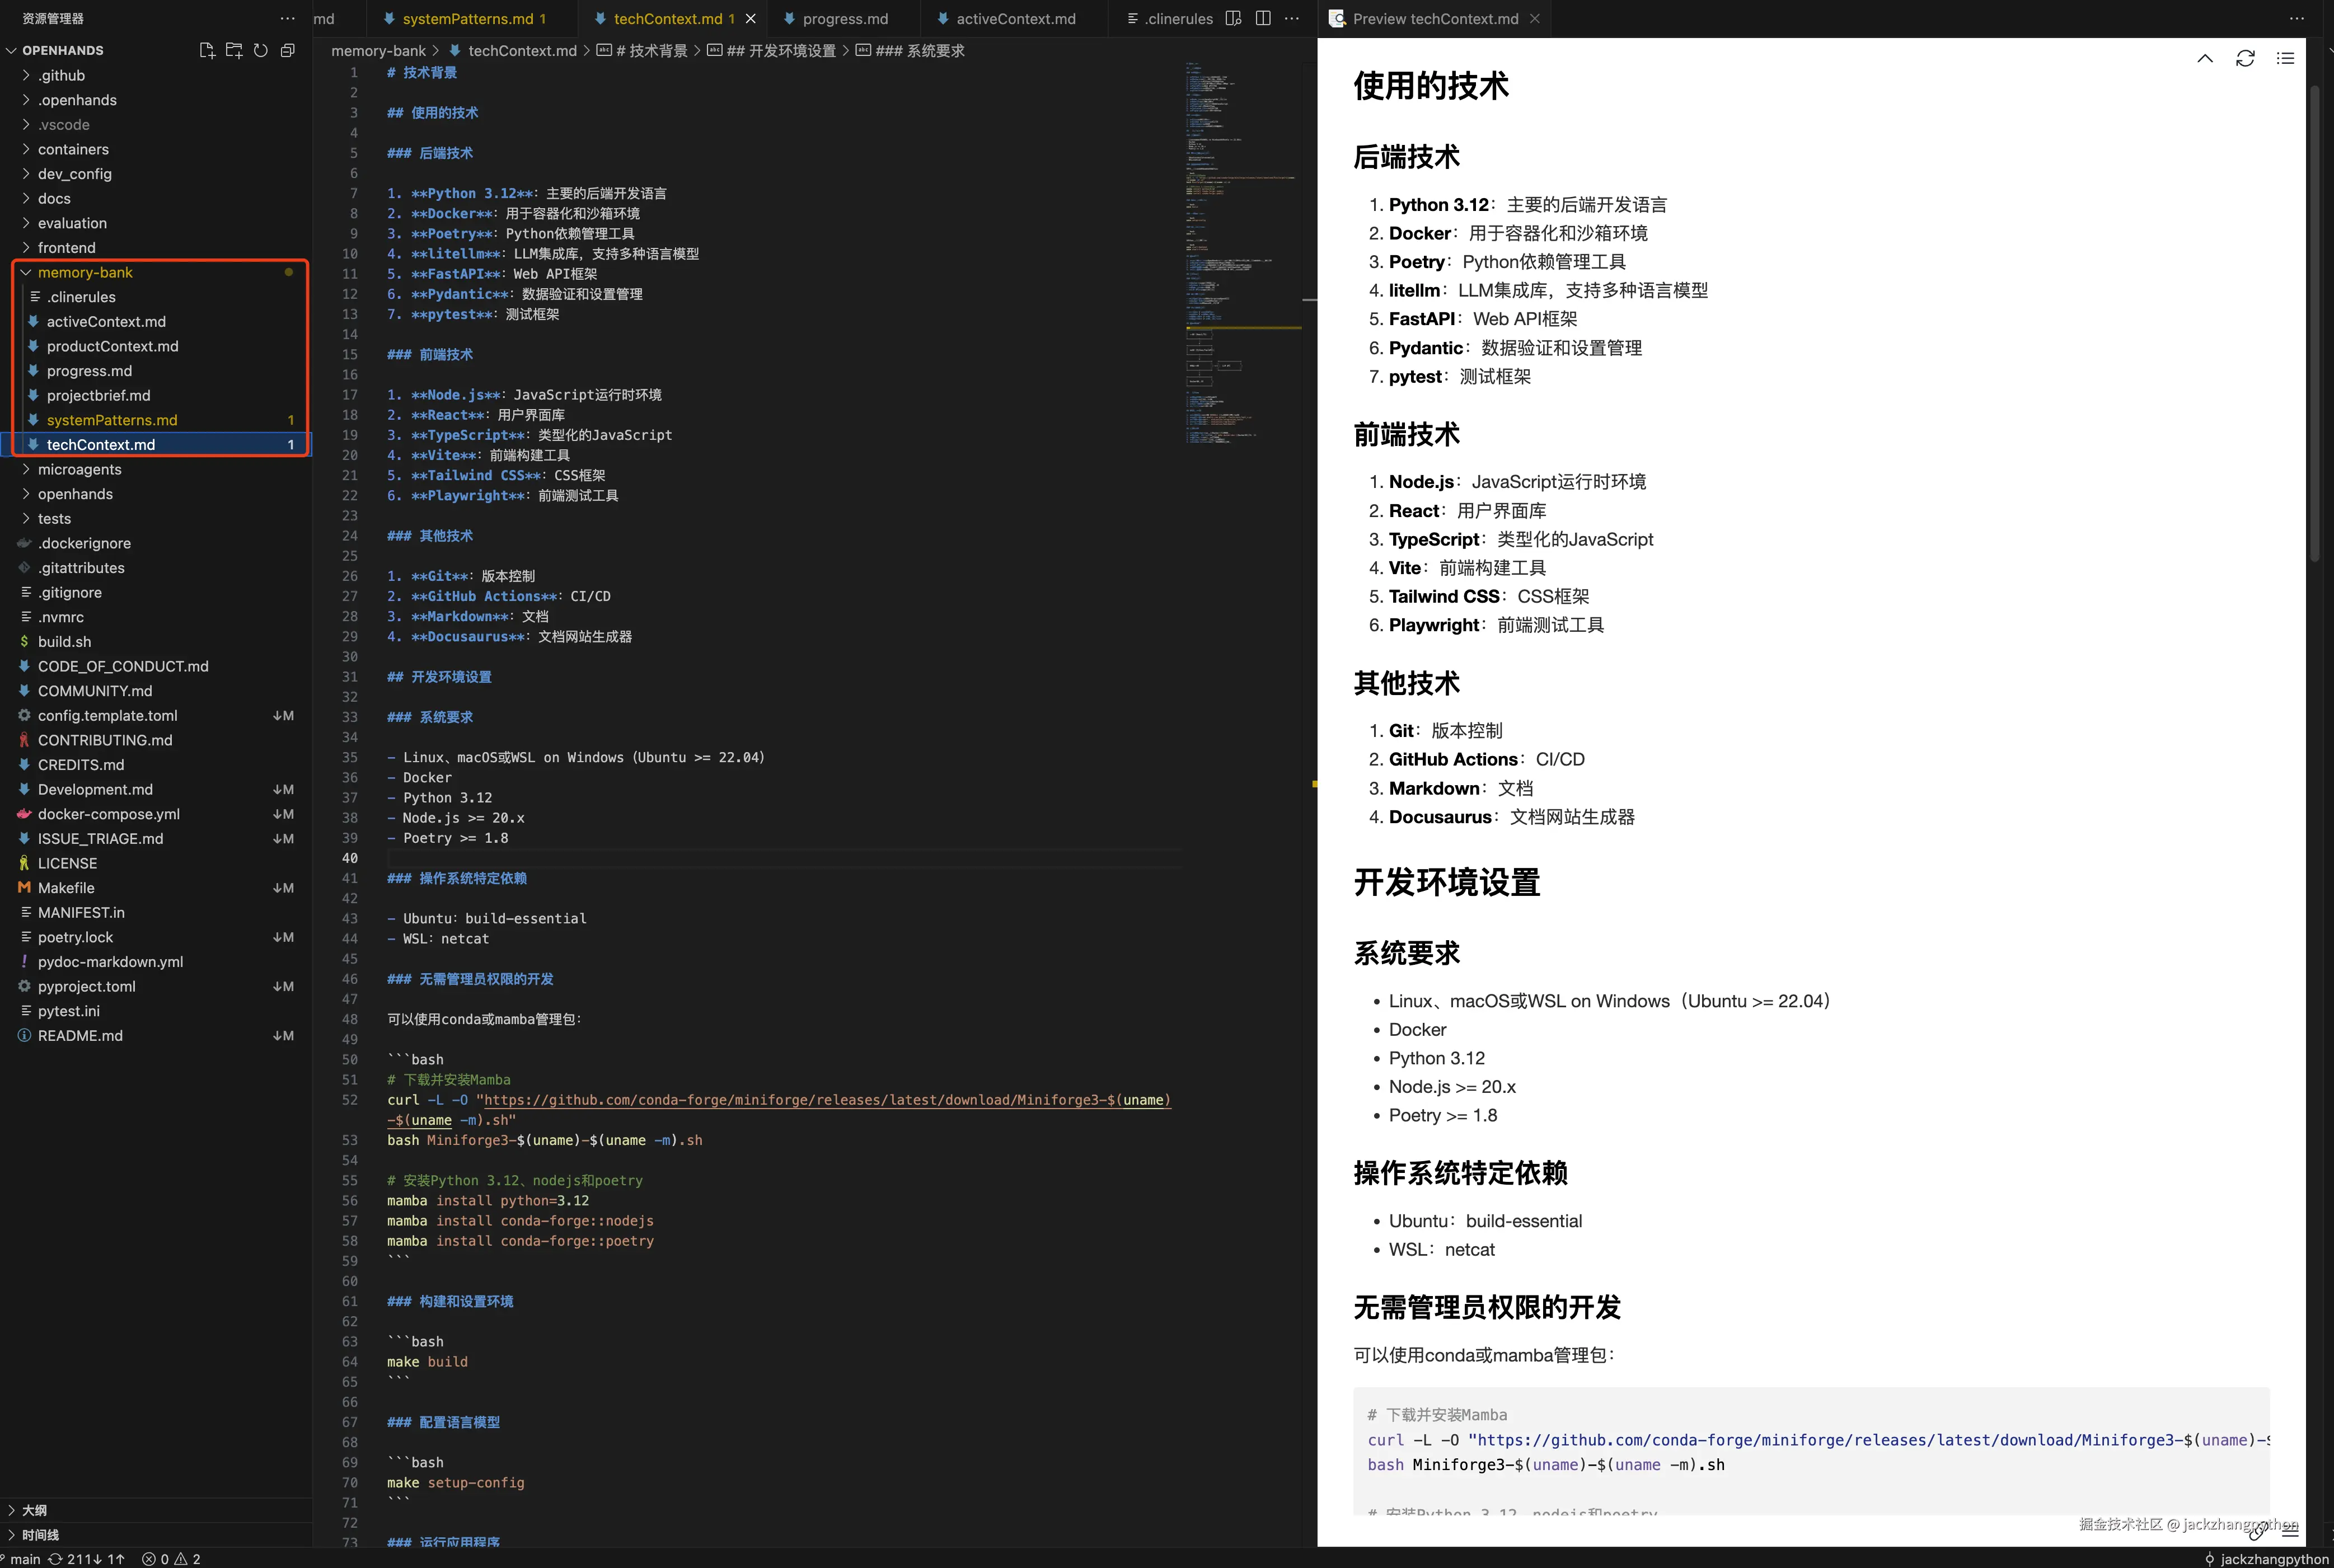This screenshot has height=1568, width=2334.
Task: Click the New Folder icon in explorer
Action: click(234, 50)
